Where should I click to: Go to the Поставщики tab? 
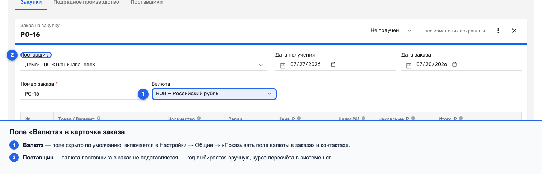click(x=146, y=2)
